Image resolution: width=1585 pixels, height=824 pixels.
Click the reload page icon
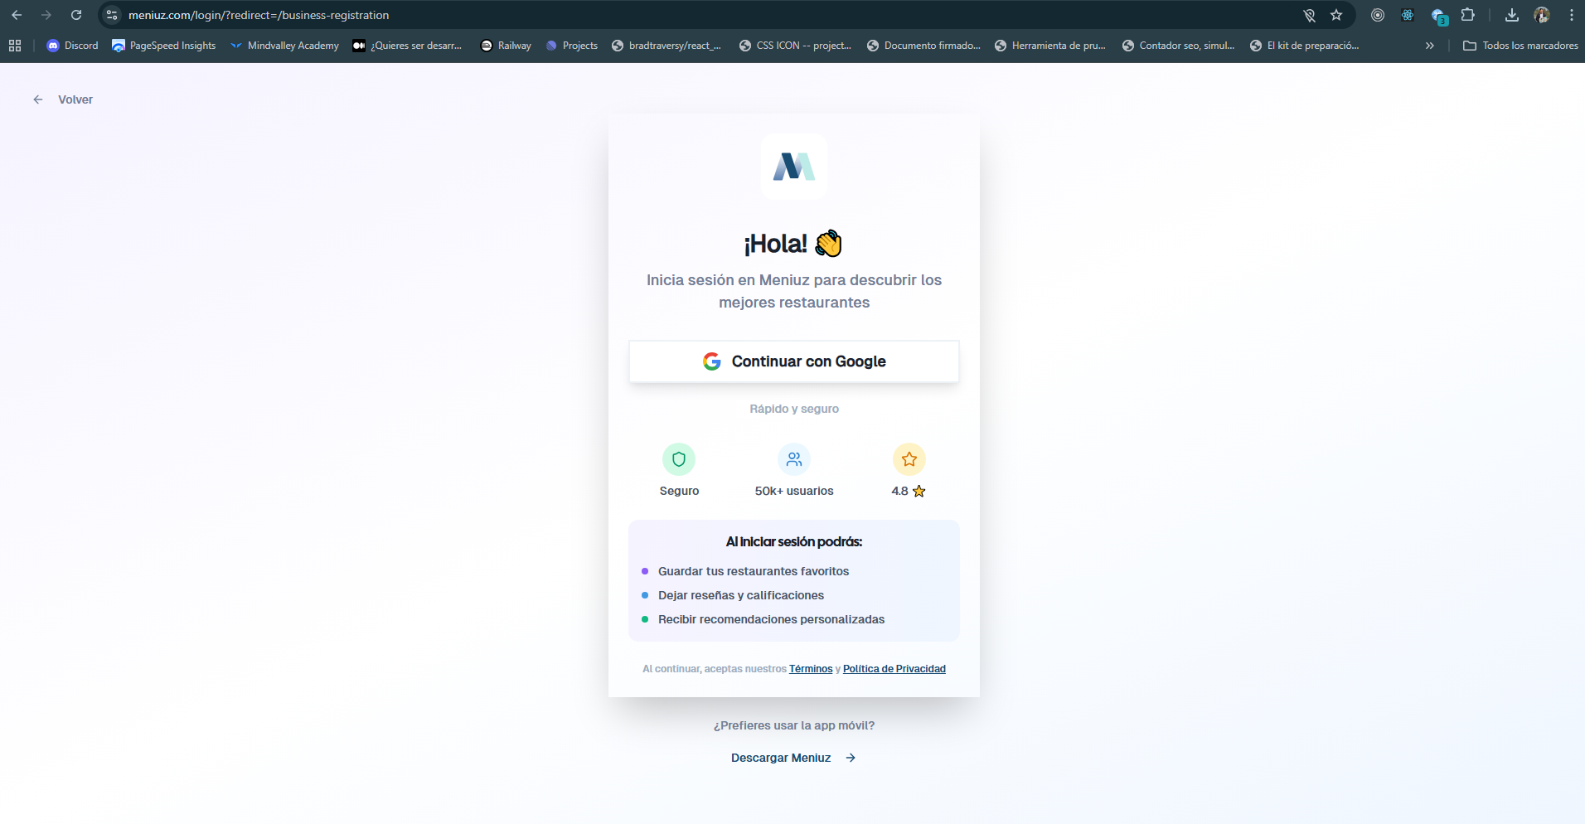pos(76,15)
